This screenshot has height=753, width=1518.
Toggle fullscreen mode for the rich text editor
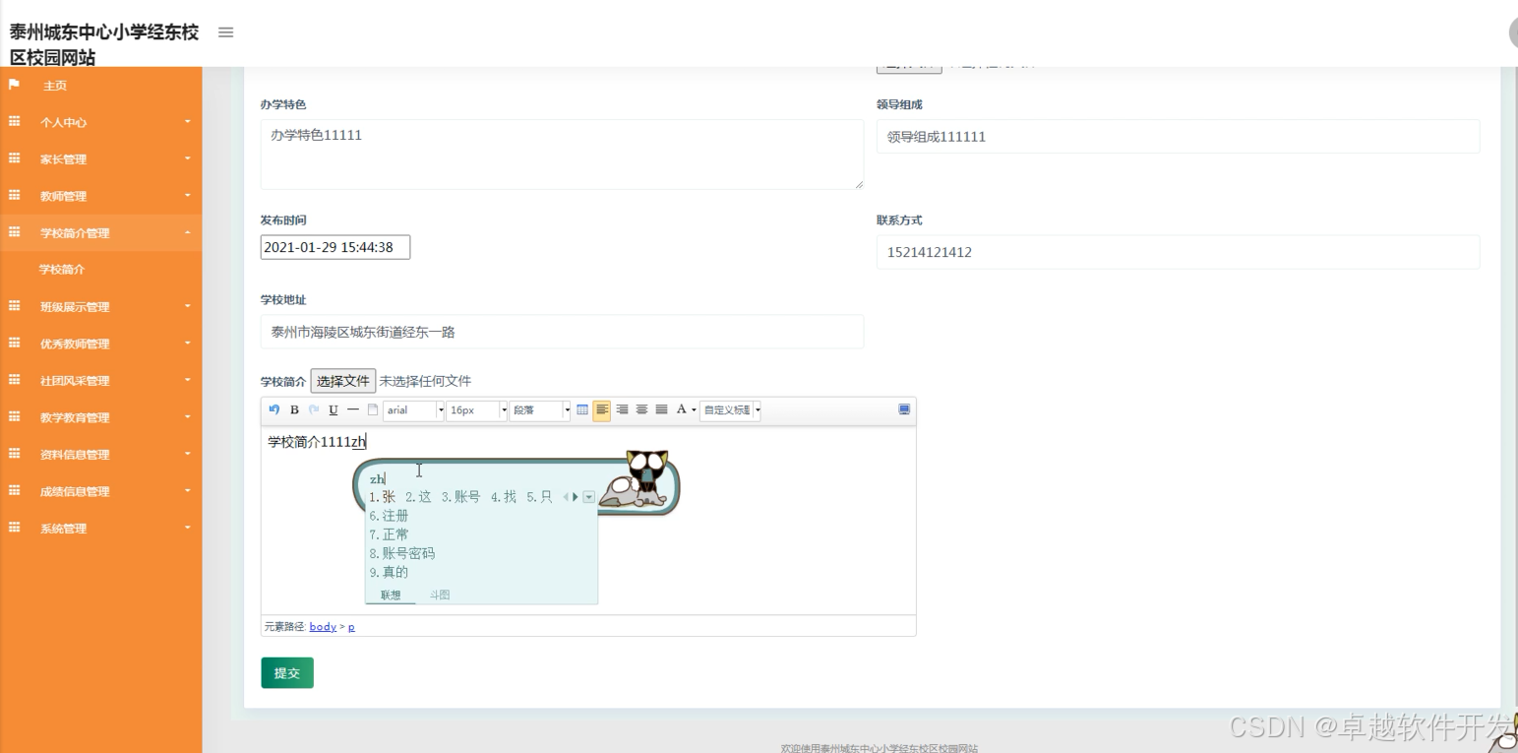(x=904, y=410)
